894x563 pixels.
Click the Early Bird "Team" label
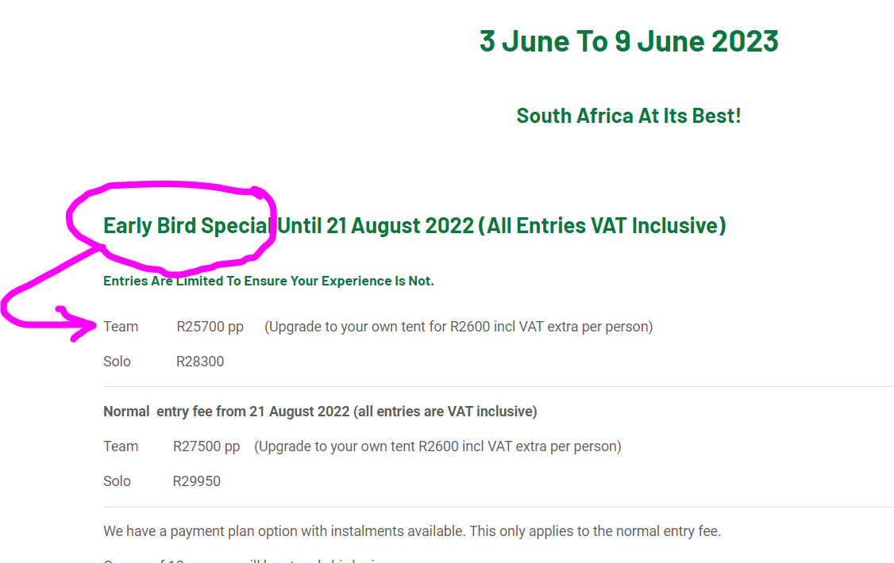tap(121, 327)
